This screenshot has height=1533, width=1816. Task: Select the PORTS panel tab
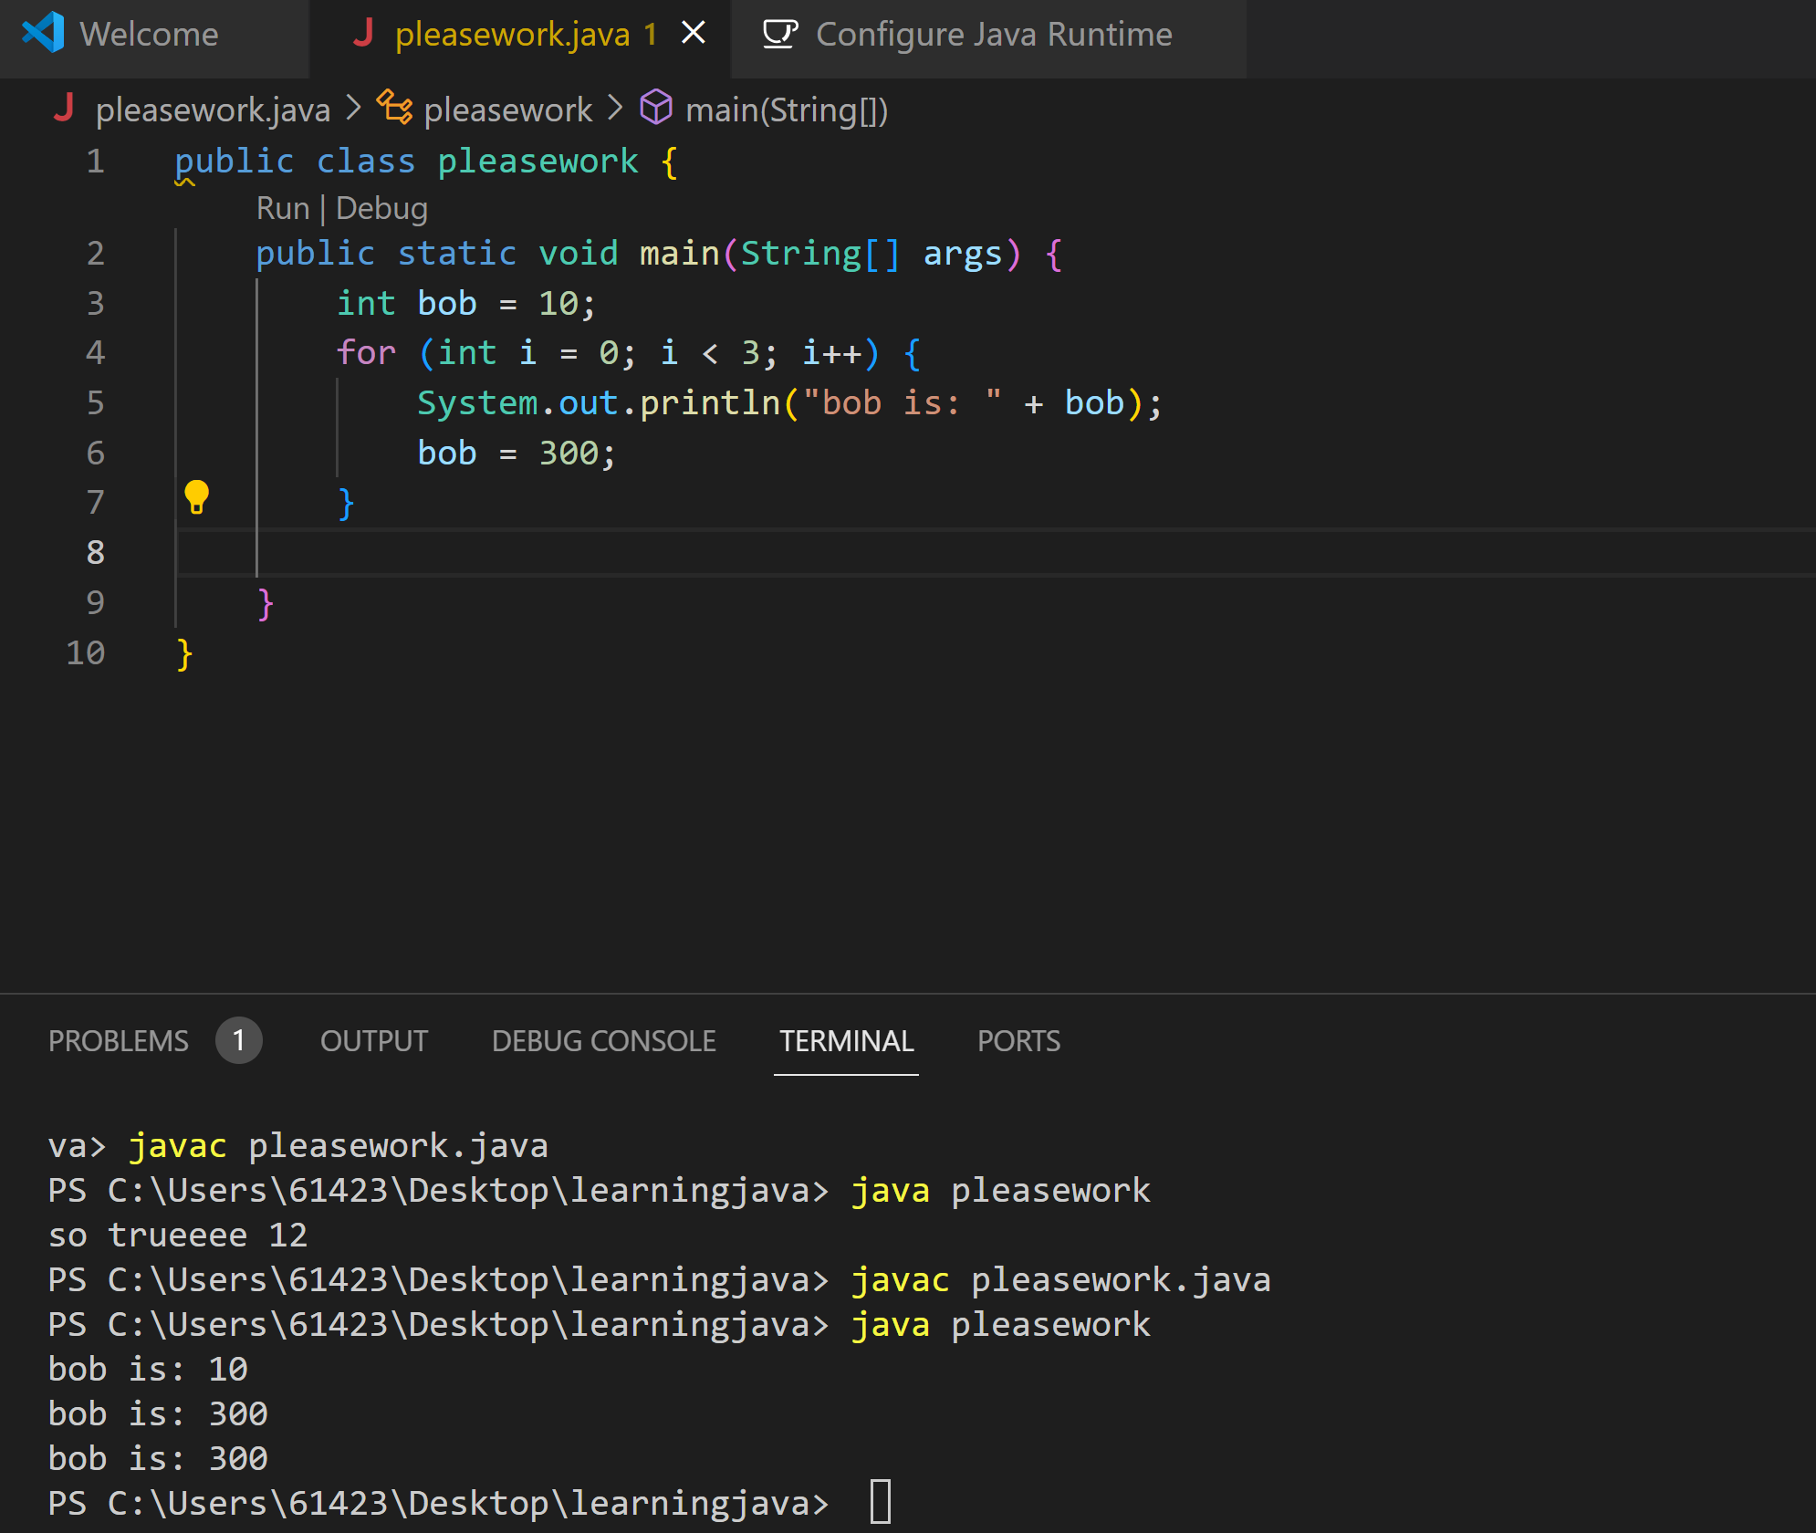coord(1018,1041)
